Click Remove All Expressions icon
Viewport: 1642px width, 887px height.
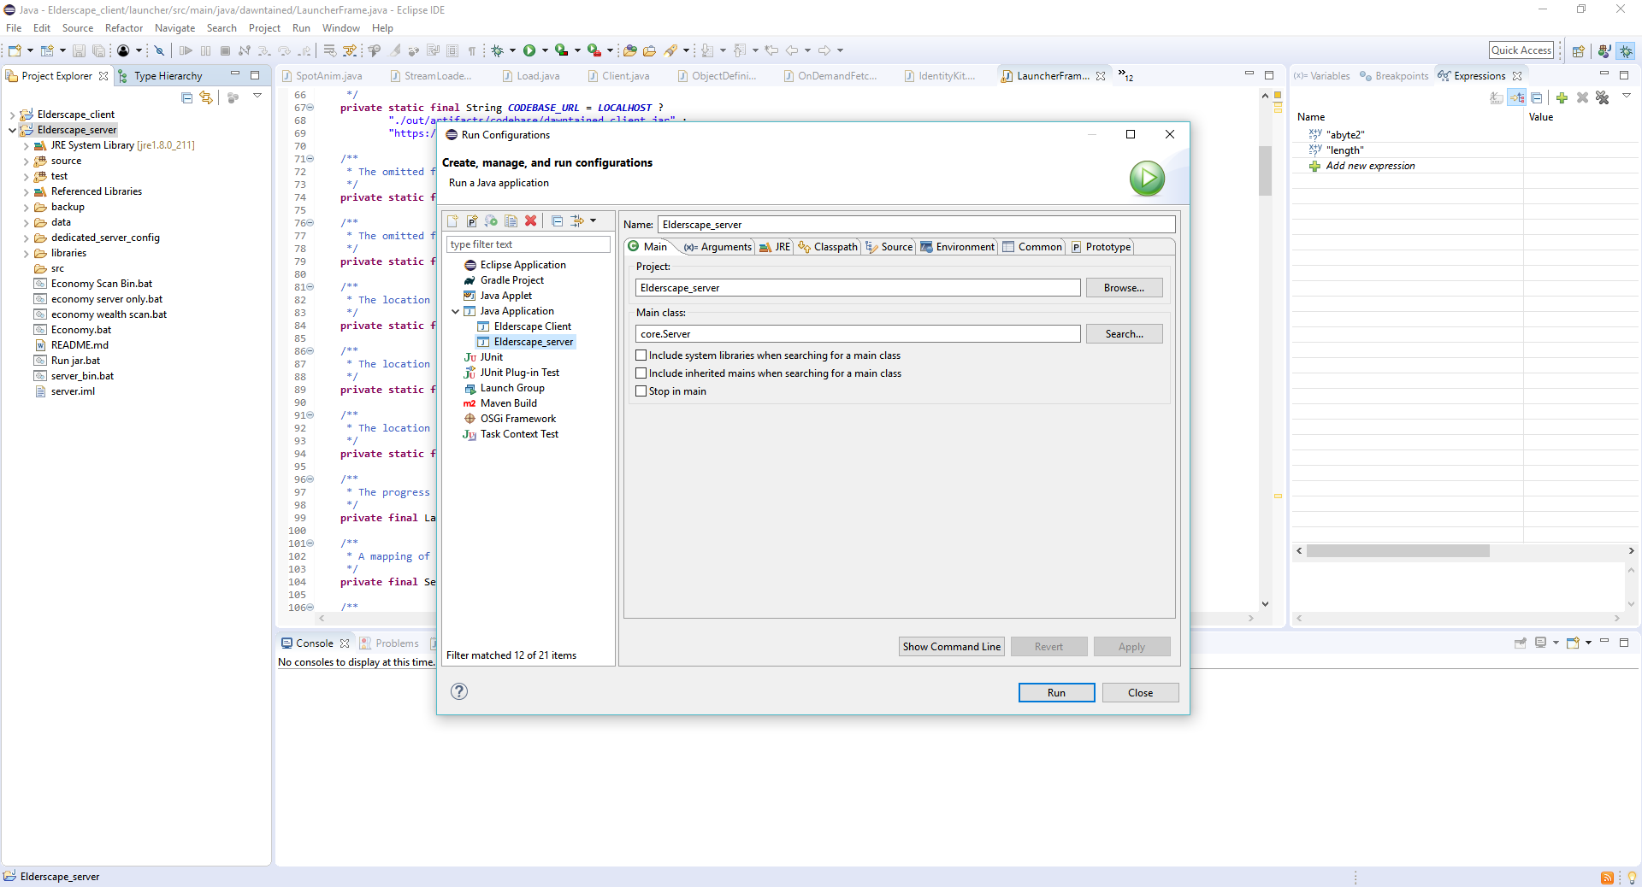click(x=1603, y=98)
